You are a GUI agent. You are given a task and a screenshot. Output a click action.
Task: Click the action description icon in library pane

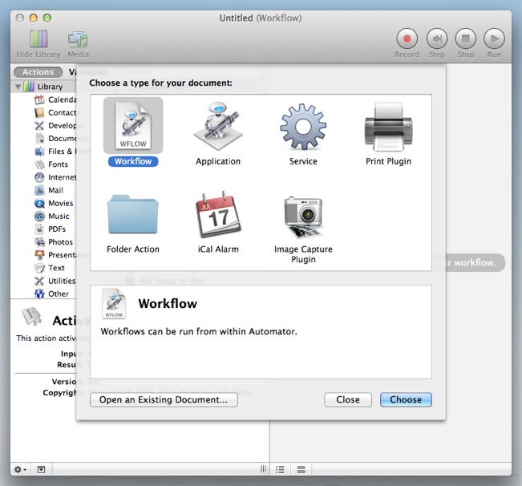[x=31, y=316]
